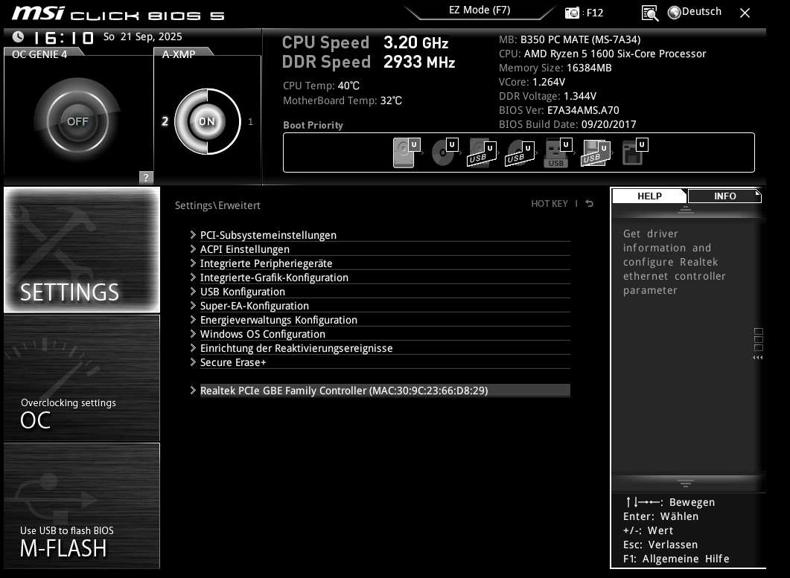Image resolution: width=790 pixels, height=578 pixels.
Task: Click the A-XMP tab label
Action: pos(179,54)
